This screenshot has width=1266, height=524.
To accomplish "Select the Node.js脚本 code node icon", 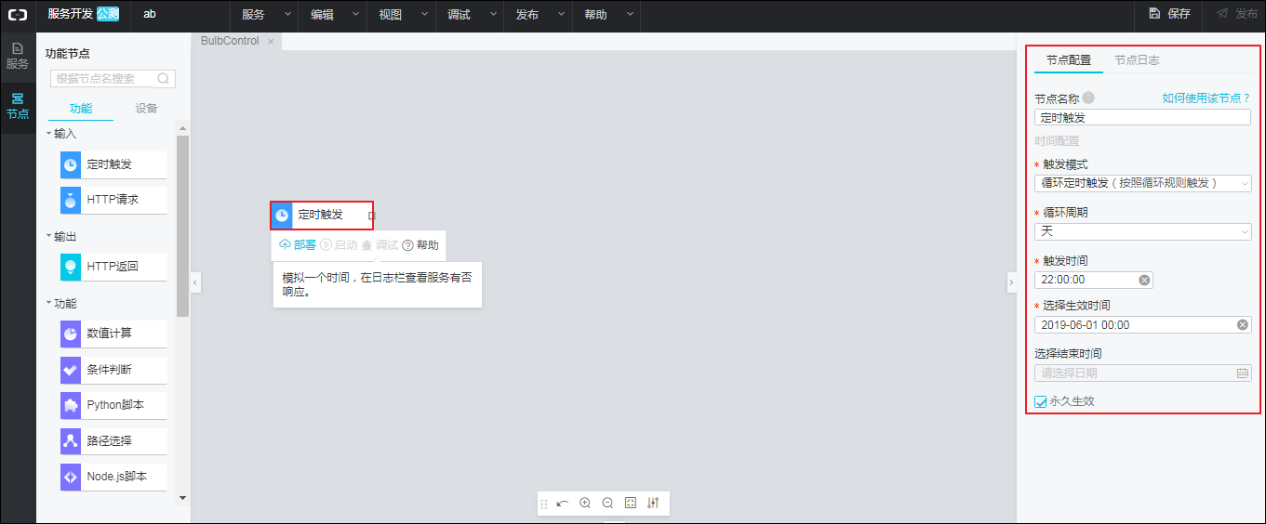I will [72, 477].
